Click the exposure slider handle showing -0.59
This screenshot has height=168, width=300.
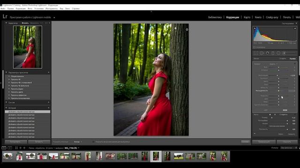[277, 76]
